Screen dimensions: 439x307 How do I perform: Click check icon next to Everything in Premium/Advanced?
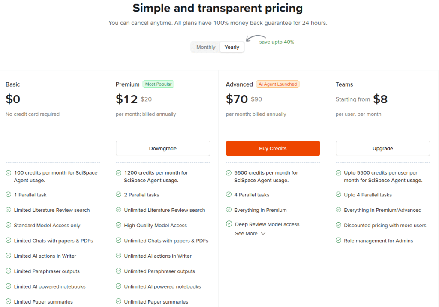pyautogui.click(x=338, y=210)
